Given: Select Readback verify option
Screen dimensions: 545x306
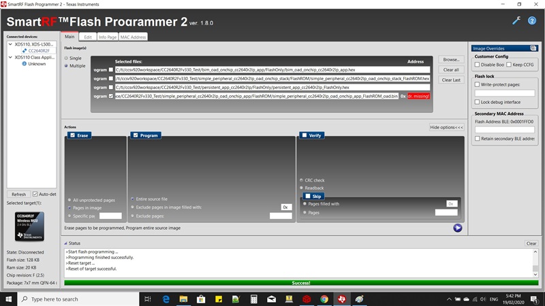Looking at the screenshot, I should point(301,188).
